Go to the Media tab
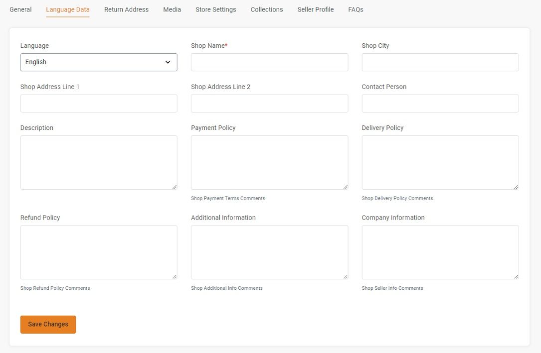The height and width of the screenshot is (353, 541). [172, 9]
